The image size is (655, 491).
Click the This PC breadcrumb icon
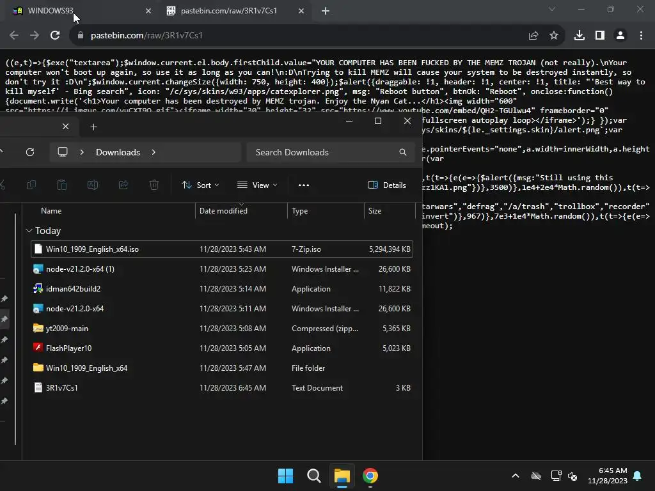point(63,152)
